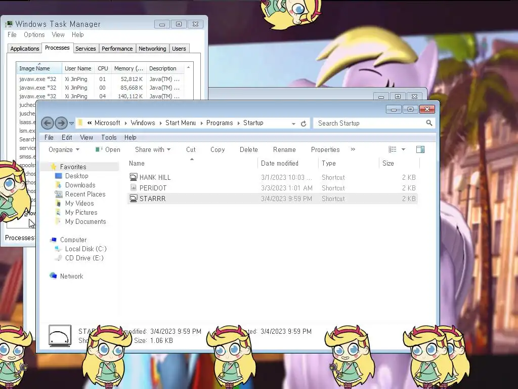Open Explorer's Tools menu

pyautogui.click(x=109, y=137)
